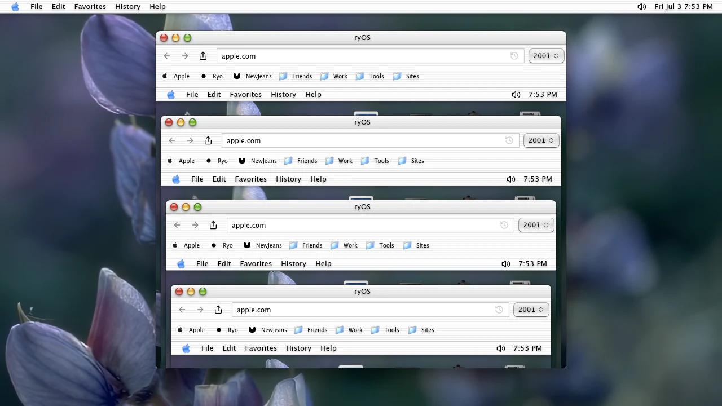Click forward arrow in second nested ryOS window
Viewport: 722px width, 406px height.
[190, 140]
